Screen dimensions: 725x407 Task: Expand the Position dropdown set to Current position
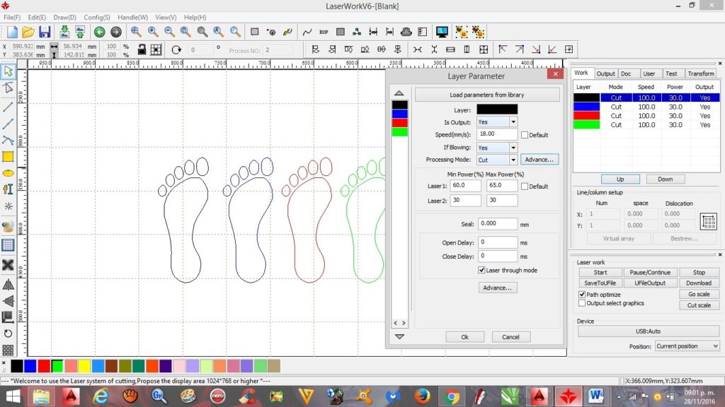click(x=687, y=346)
